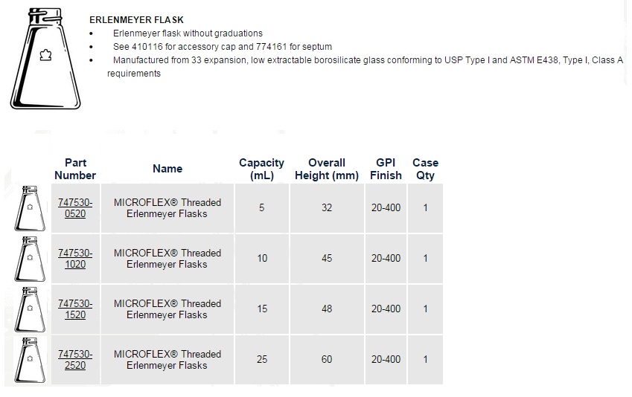Click the 10 mL flask thumbnail image
The height and width of the screenshot is (397, 632).
30,259
